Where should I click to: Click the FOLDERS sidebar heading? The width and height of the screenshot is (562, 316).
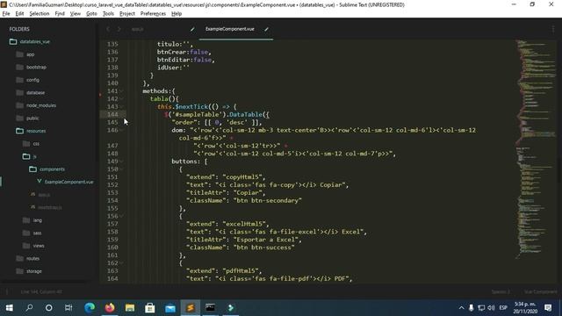(19, 29)
